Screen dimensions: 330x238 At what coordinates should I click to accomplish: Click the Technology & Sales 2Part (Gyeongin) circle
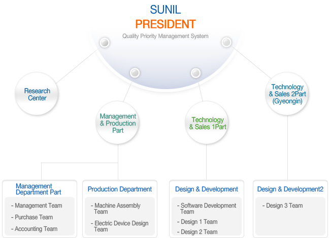tap(287, 94)
